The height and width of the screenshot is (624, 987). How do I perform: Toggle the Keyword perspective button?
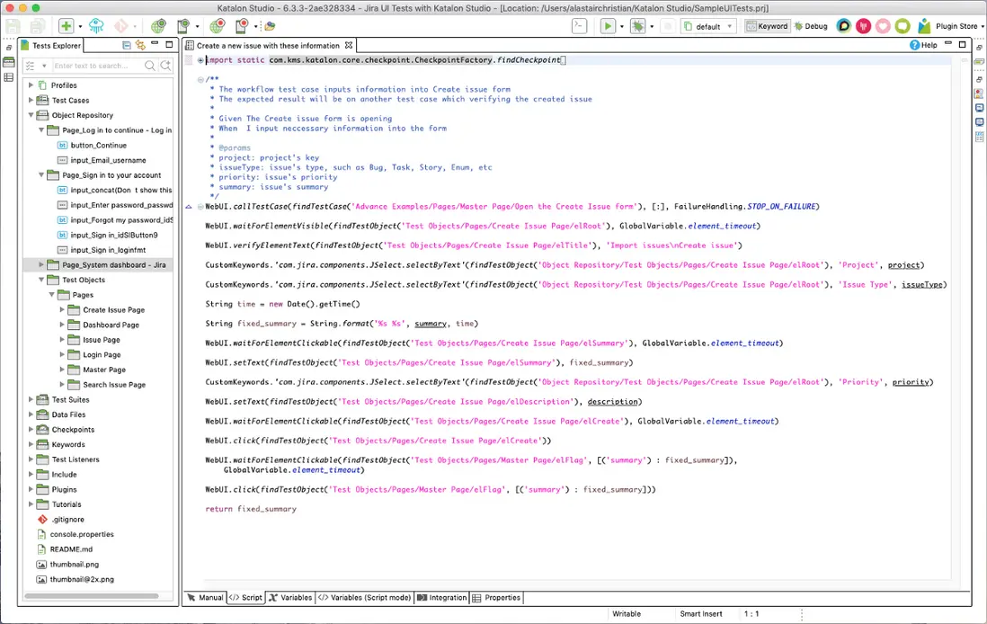point(767,26)
